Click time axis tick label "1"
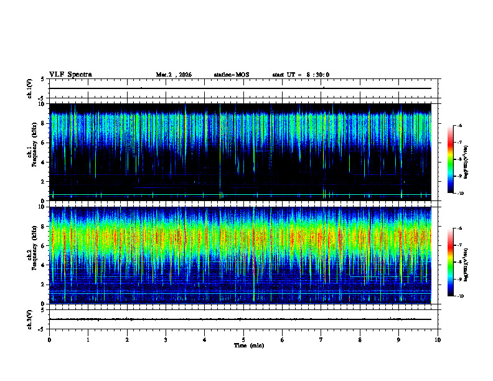This screenshot has width=493, height=381. coord(88,340)
